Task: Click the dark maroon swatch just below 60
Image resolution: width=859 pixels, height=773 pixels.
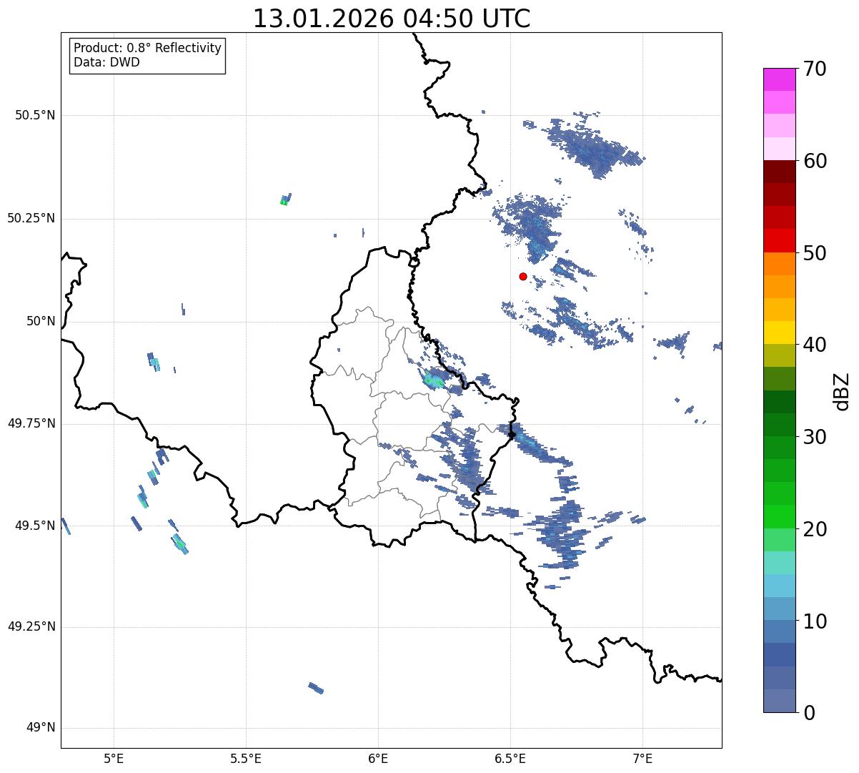Action: tap(779, 172)
